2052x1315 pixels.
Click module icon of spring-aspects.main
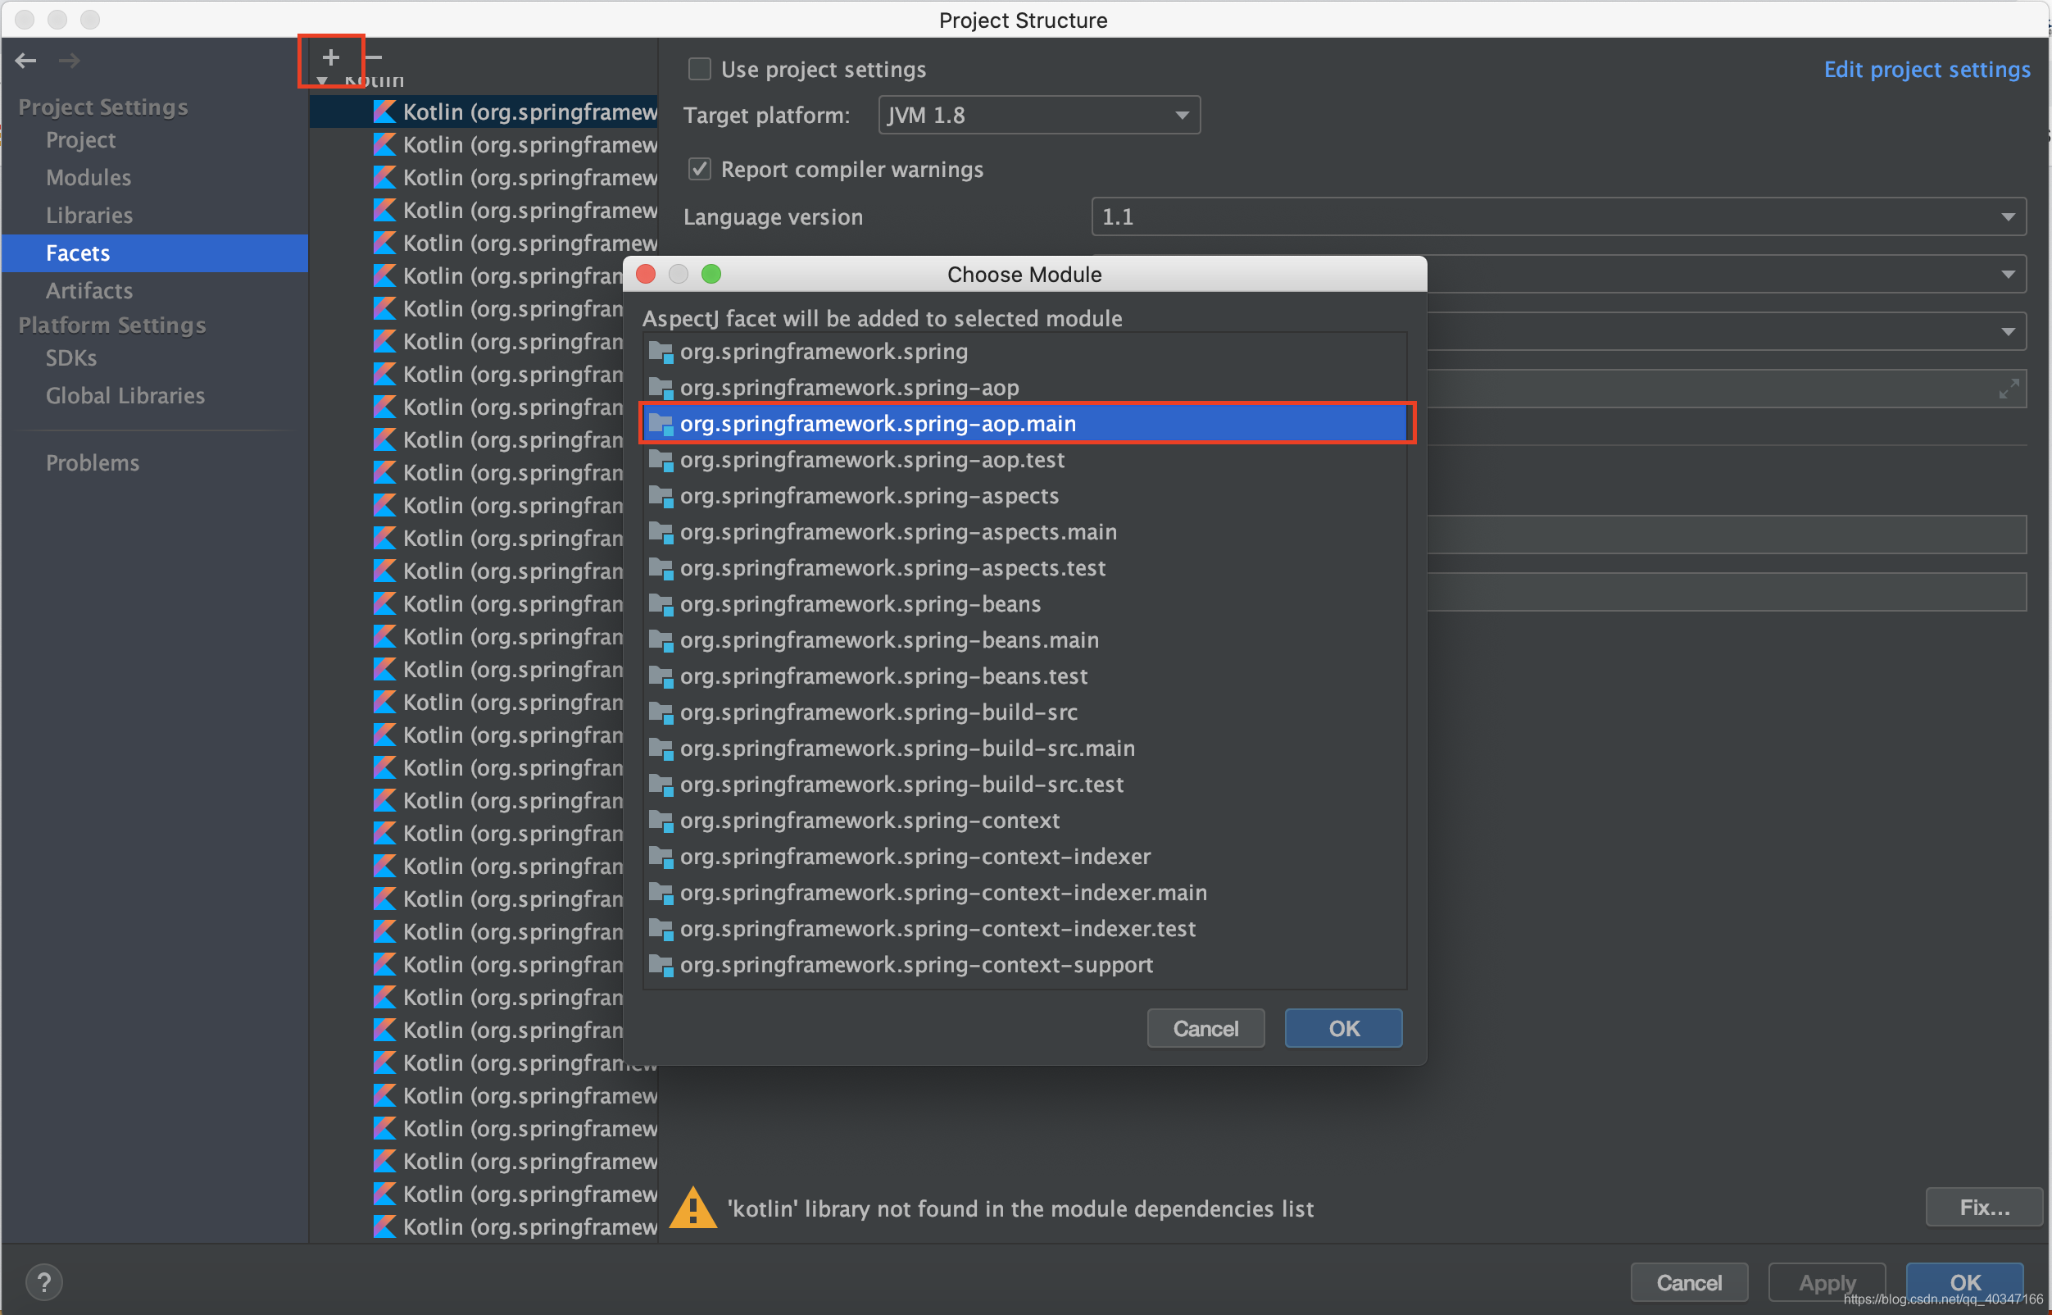click(x=661, y=532)
